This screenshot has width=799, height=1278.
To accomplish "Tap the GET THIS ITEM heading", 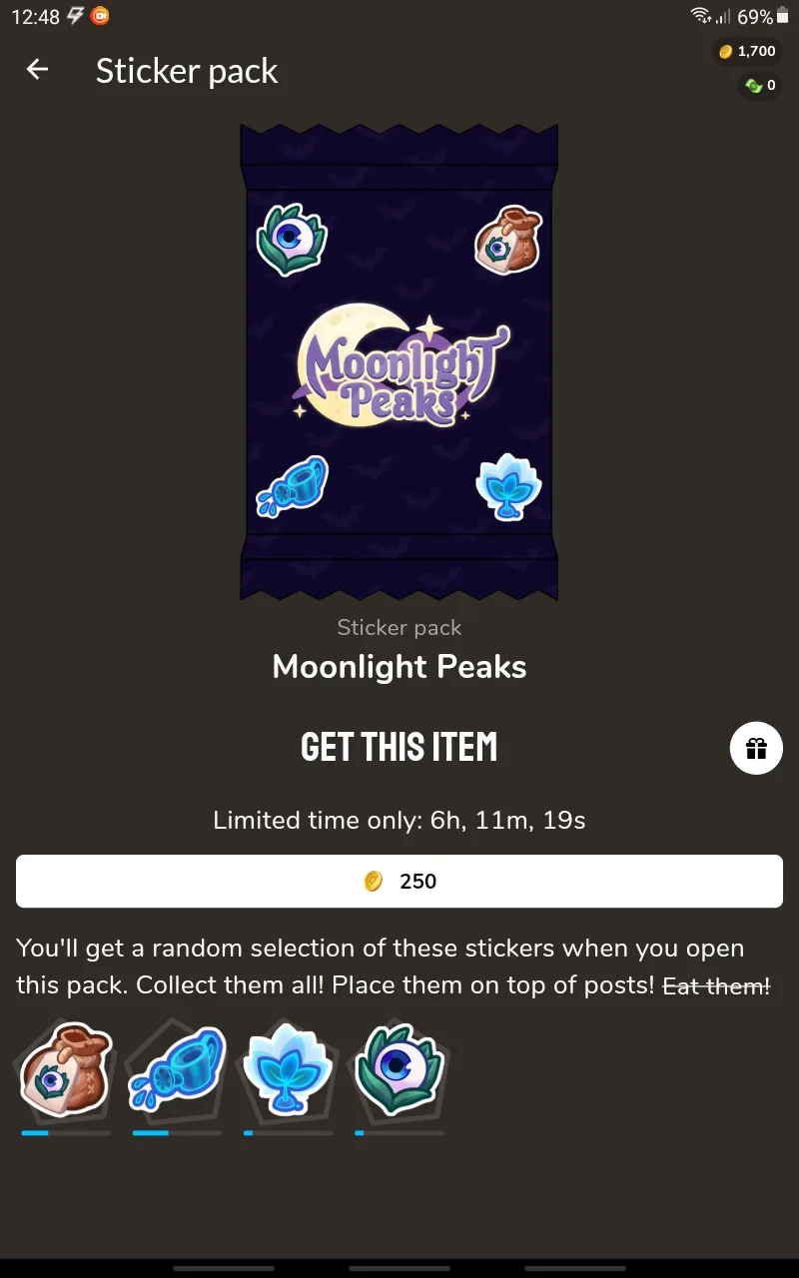I will [x=399, y=747].
